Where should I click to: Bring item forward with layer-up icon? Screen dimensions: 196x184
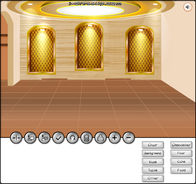(30, 138)
